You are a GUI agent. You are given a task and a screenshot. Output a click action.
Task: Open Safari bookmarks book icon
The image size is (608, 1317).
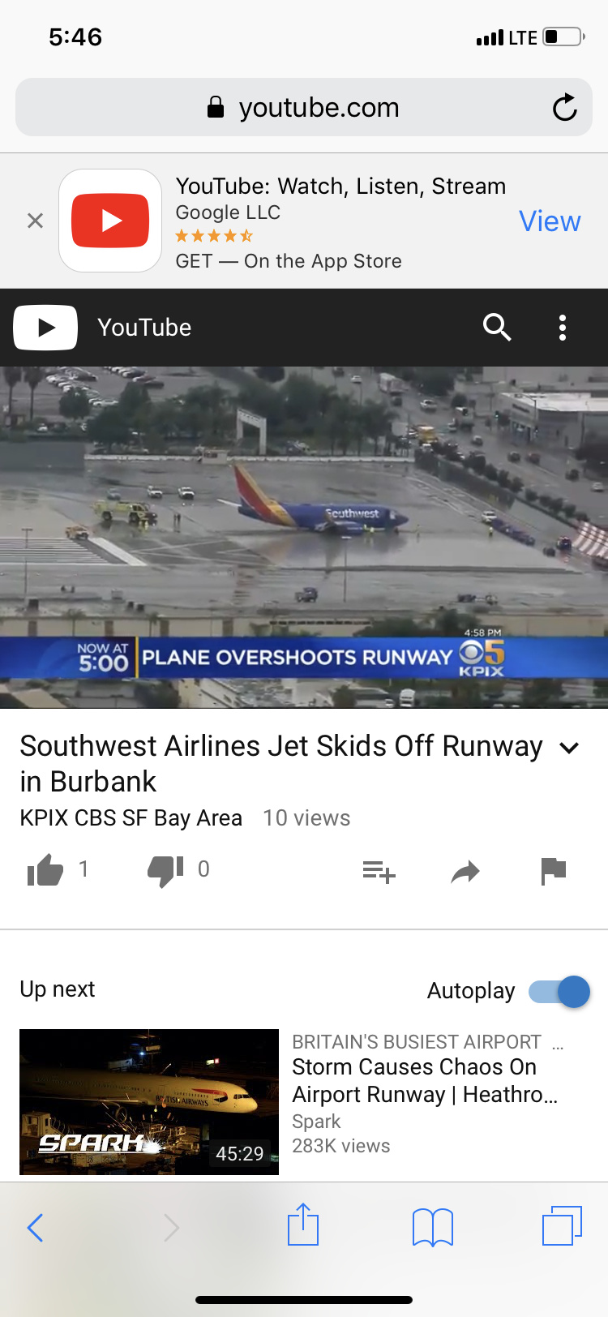point(433,1227)
